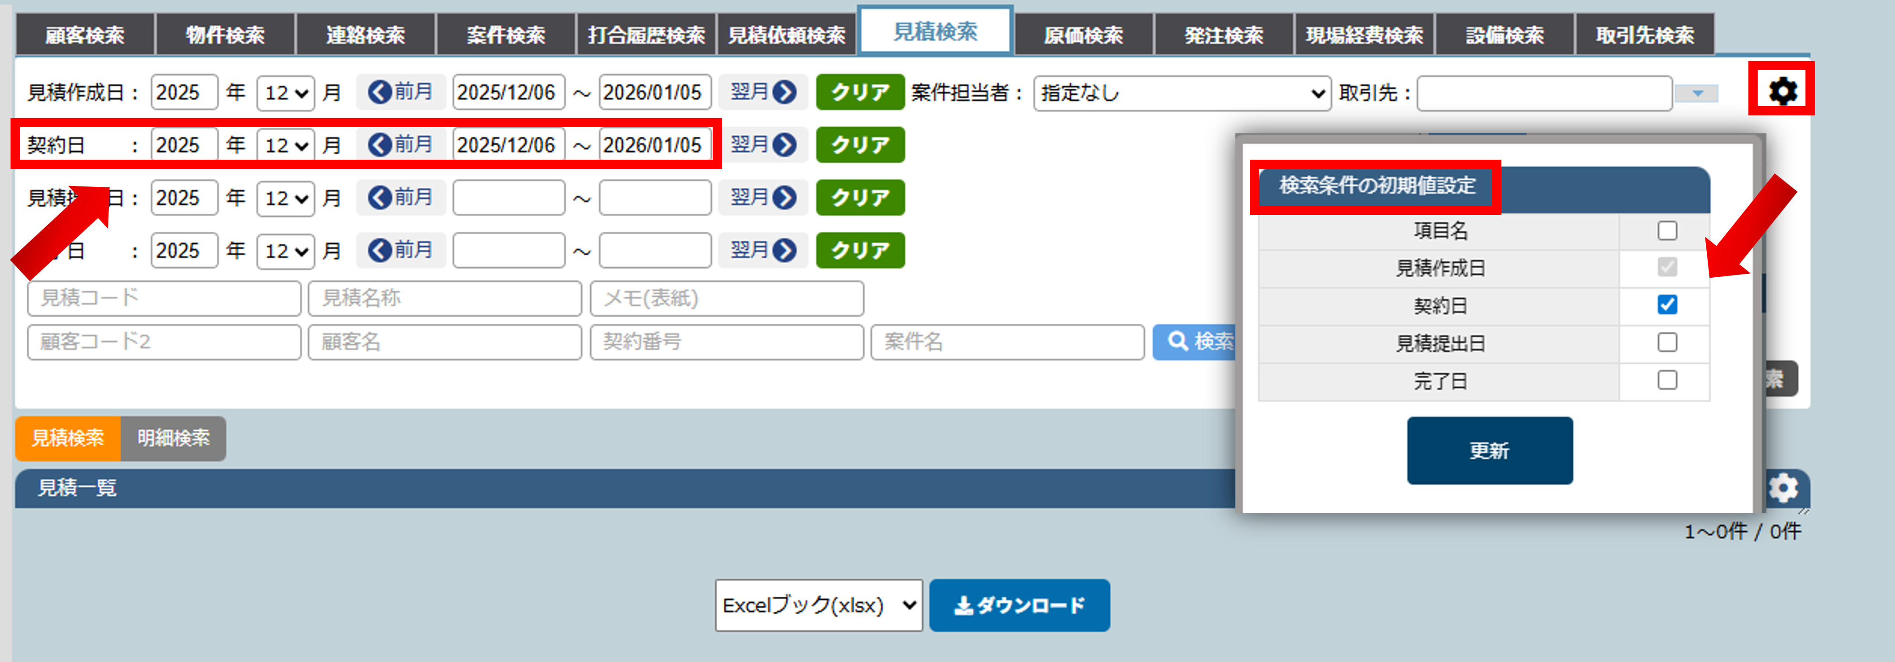Uncheck the 契約日 checkbox in popup
Viewport: 1895px width, 662px height.
[1667, 304]
